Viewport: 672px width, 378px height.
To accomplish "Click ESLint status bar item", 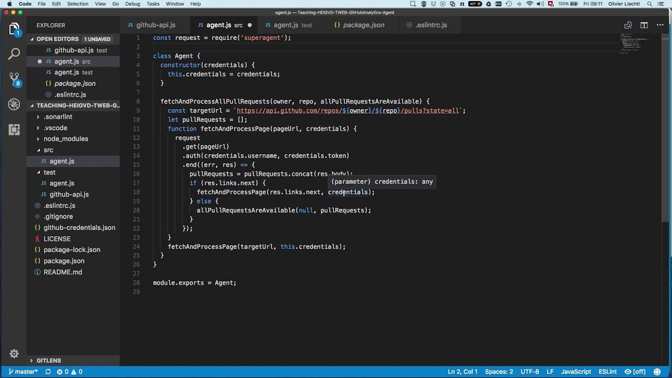I will [607, 372].
